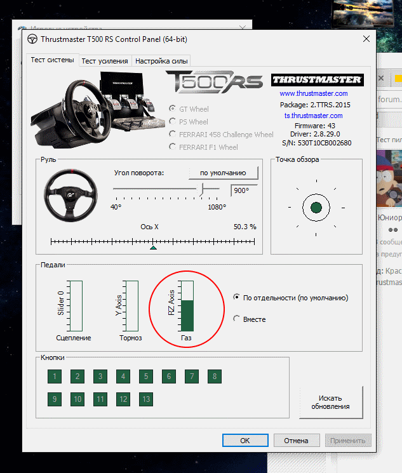Click the point-of-view hat center indicator

click(x=316, y=207)
